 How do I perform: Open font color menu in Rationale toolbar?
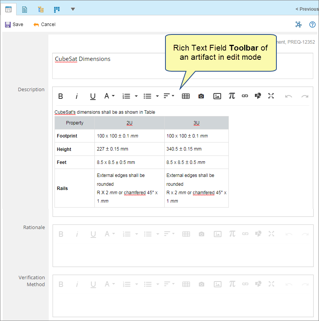[x=110, y=234]
